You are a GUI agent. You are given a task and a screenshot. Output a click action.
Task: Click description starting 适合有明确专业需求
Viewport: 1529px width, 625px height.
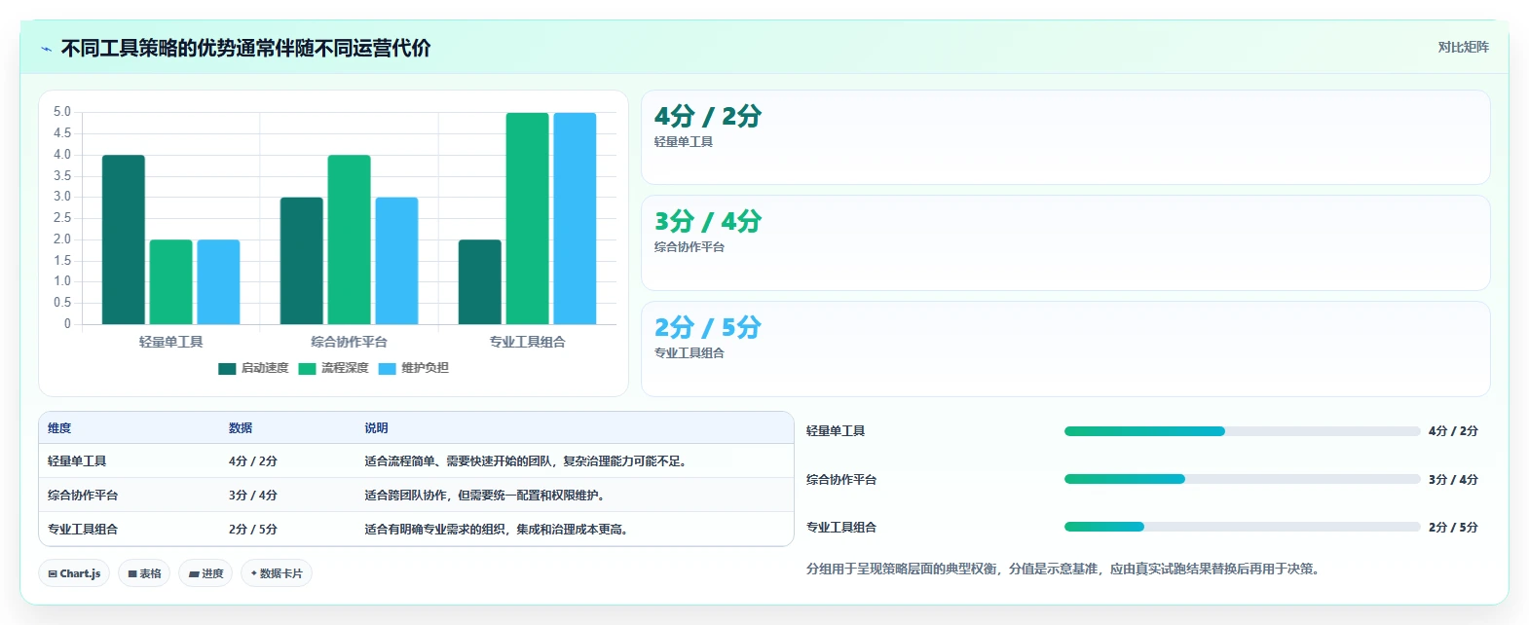pos(499,530)
